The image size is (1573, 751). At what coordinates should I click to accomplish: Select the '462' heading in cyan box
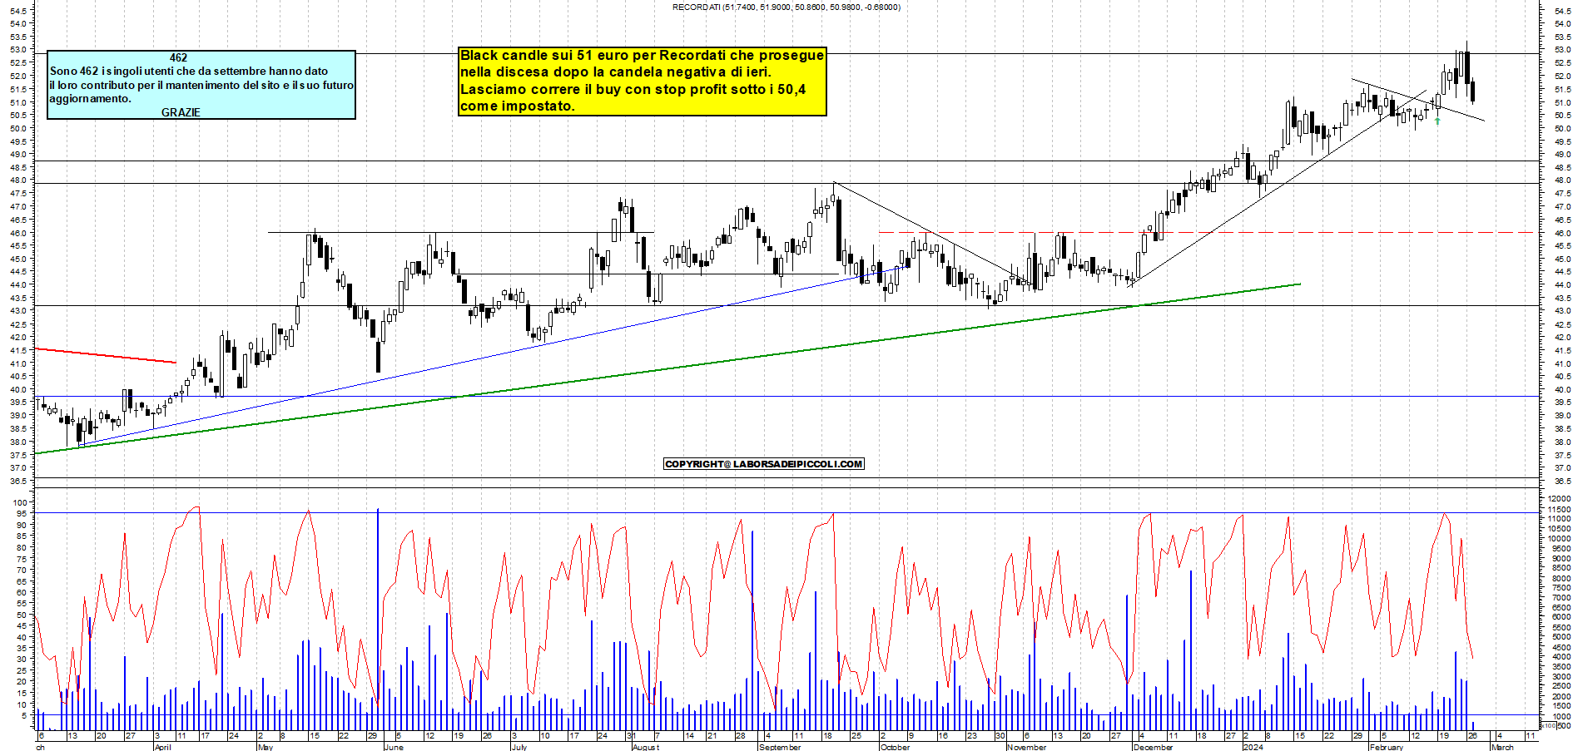click(179, 57)
